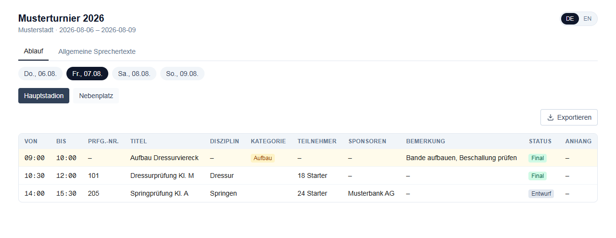
Task: Open the Allgemeine Sprechertexte tab
Action: (x=97, y=51)
